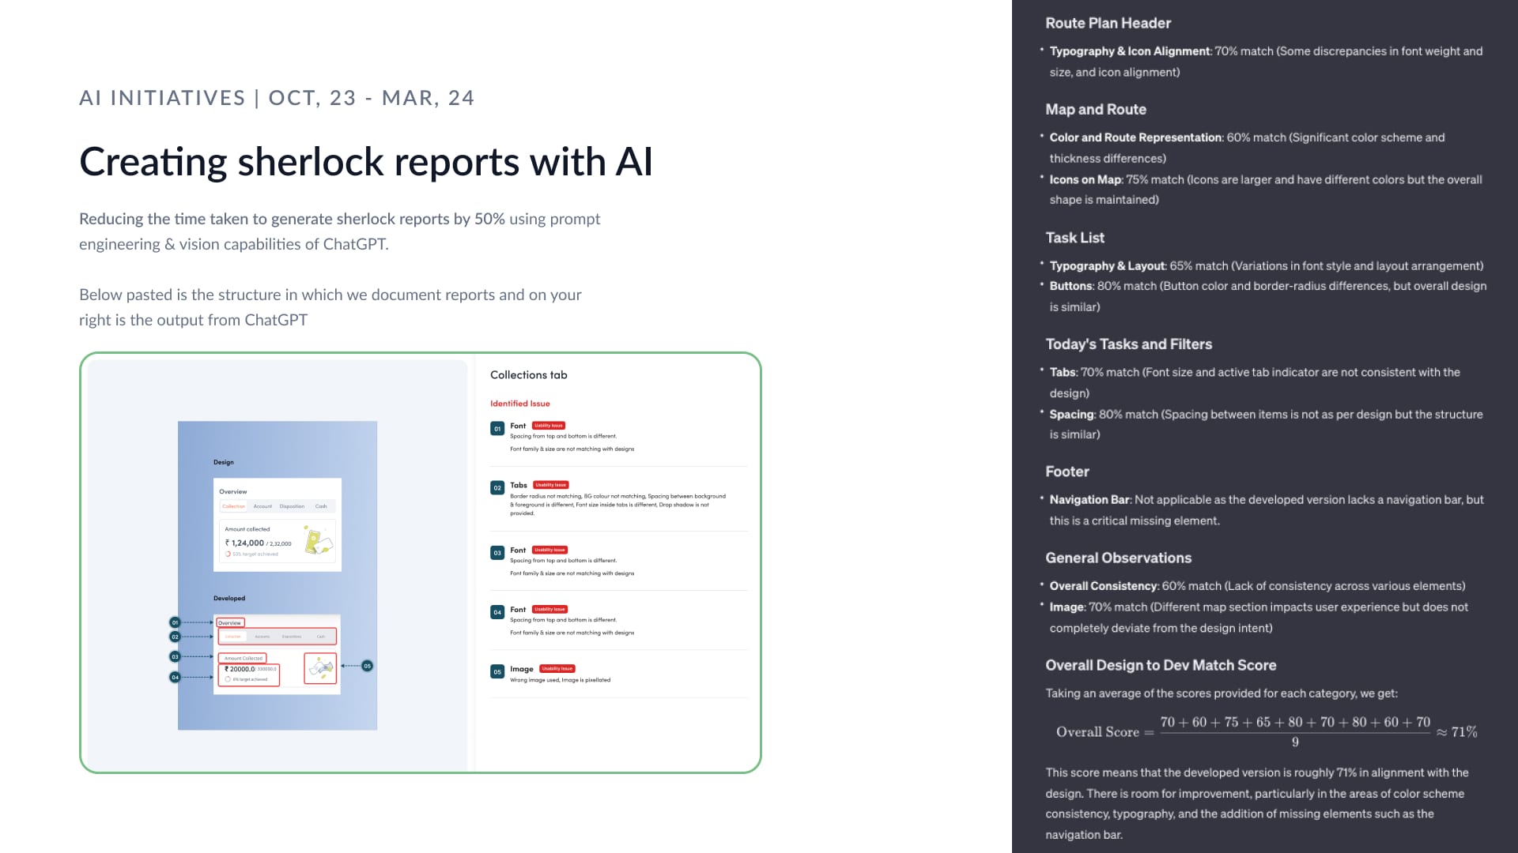Click the 'Border radius not matching' description text
Screen dimensions: 1518x853
(617, 505)
